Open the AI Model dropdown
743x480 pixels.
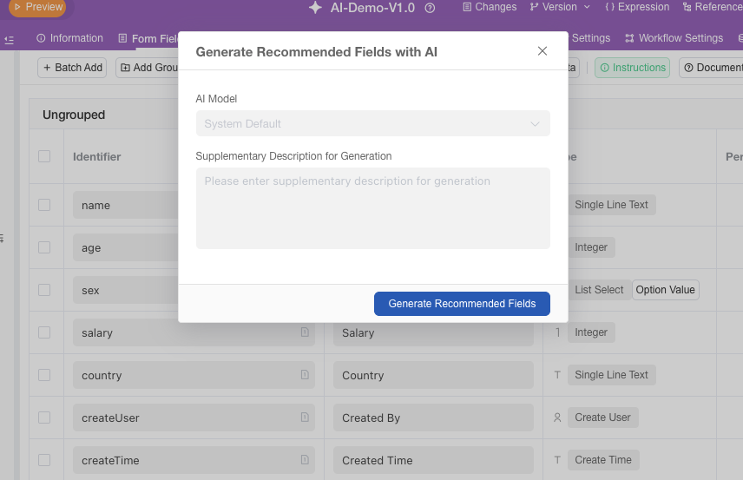372,123
